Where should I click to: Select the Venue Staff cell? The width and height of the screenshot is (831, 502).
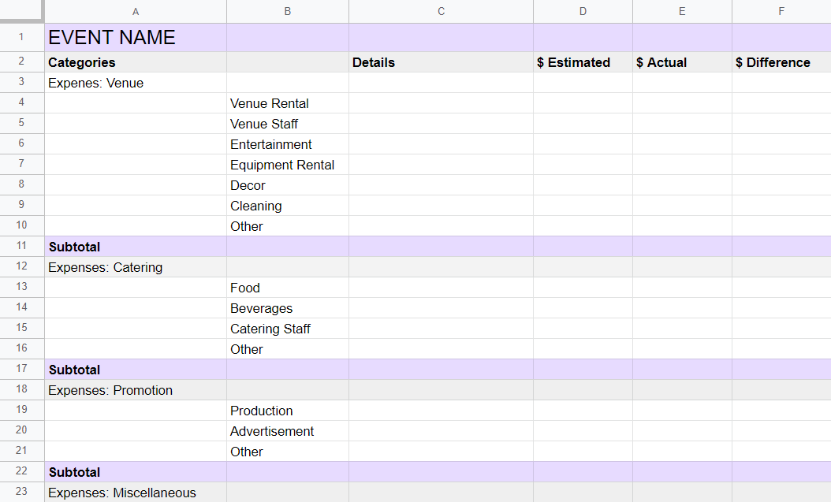(288, 124)
